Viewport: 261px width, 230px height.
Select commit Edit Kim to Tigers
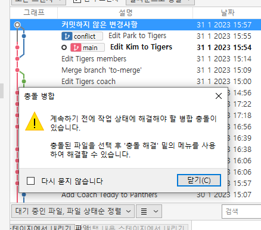click(141, 47)
